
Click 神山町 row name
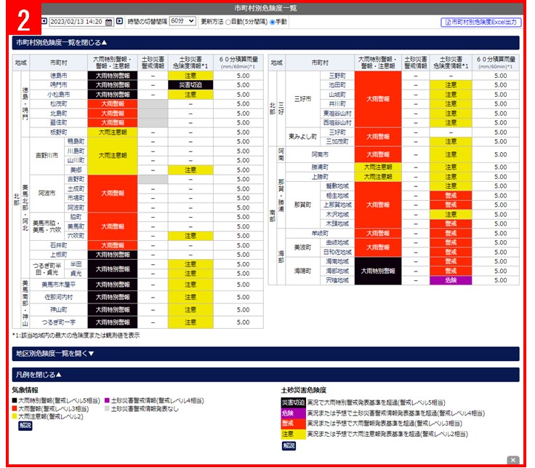click(59, 310)
